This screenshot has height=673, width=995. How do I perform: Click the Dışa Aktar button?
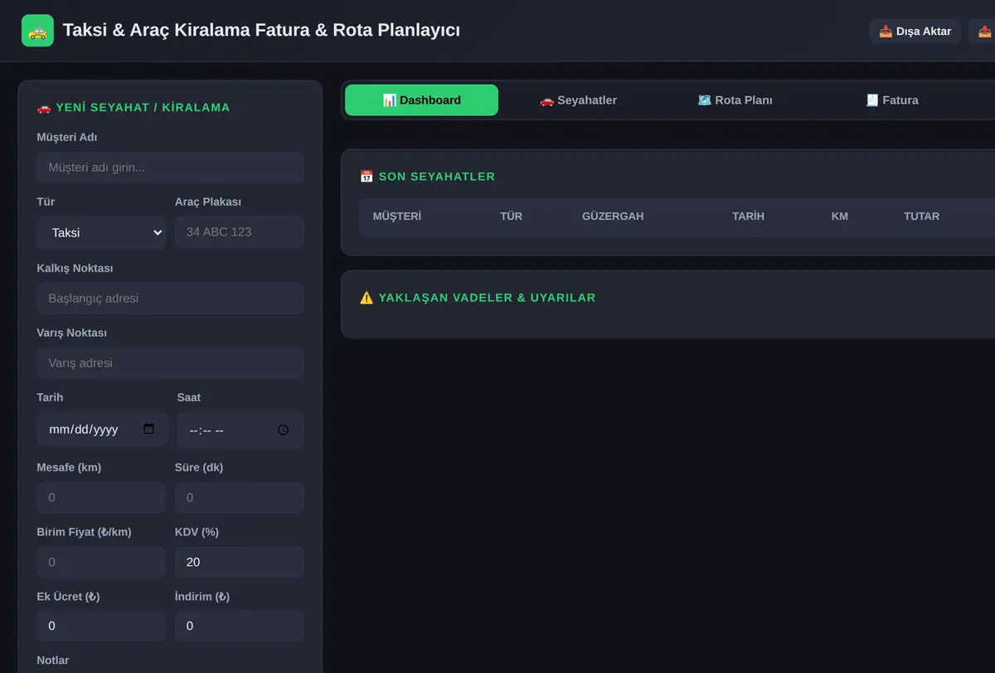(x=915, y=32)
